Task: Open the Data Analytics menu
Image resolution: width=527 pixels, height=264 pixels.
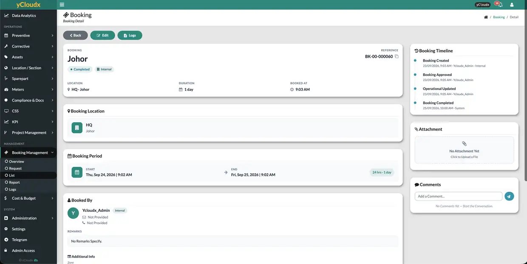Action: [x=28, y=16]
